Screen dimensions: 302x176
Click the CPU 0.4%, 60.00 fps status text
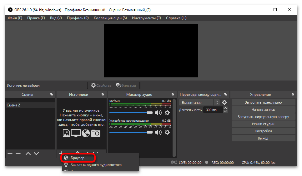[x=259, y=163]
